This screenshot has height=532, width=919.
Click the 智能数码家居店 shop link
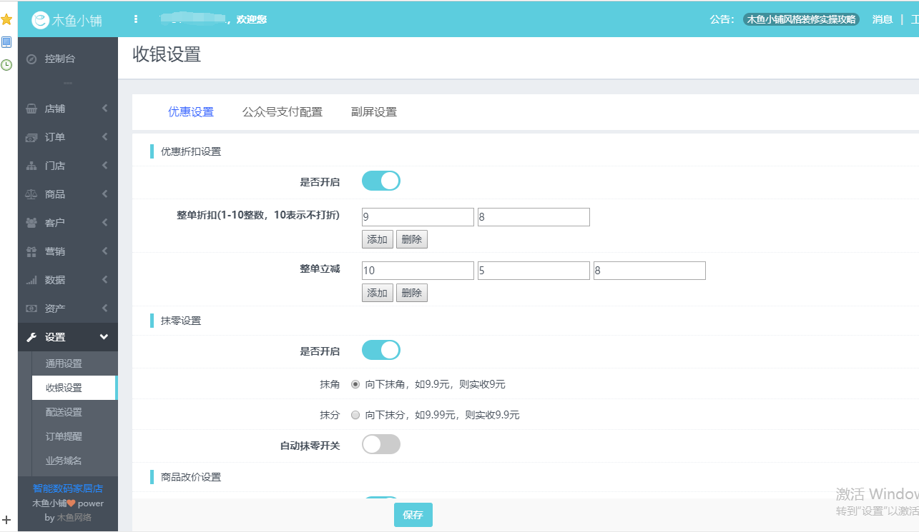click(x=68, y=488)
